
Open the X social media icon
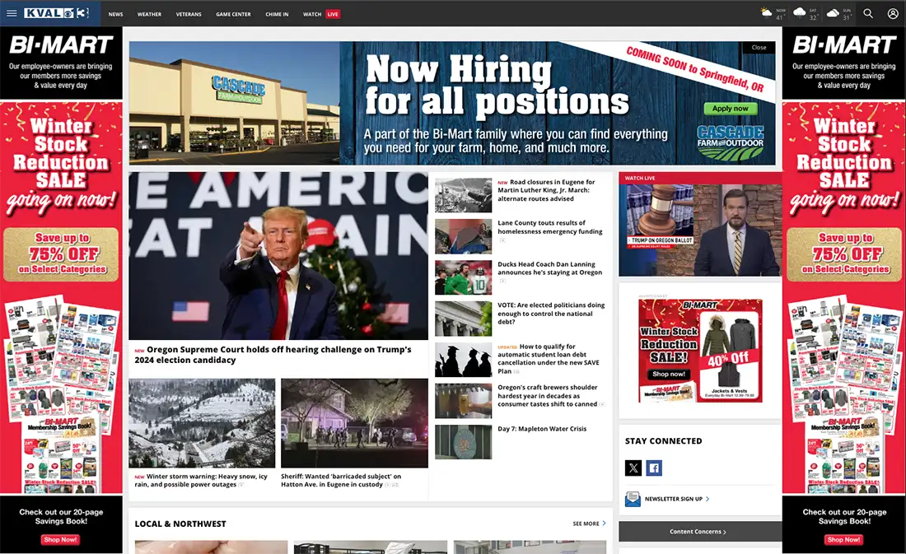click(x=633, y=468)
